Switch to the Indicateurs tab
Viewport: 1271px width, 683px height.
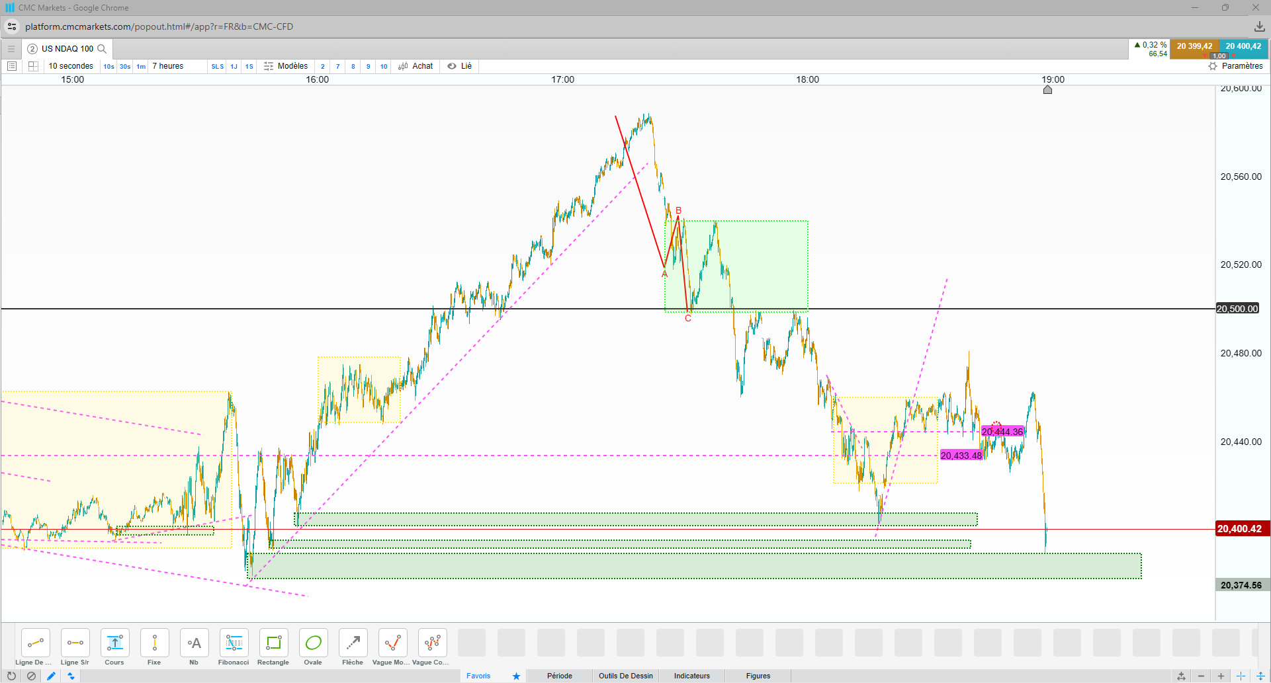pos(692,676)
